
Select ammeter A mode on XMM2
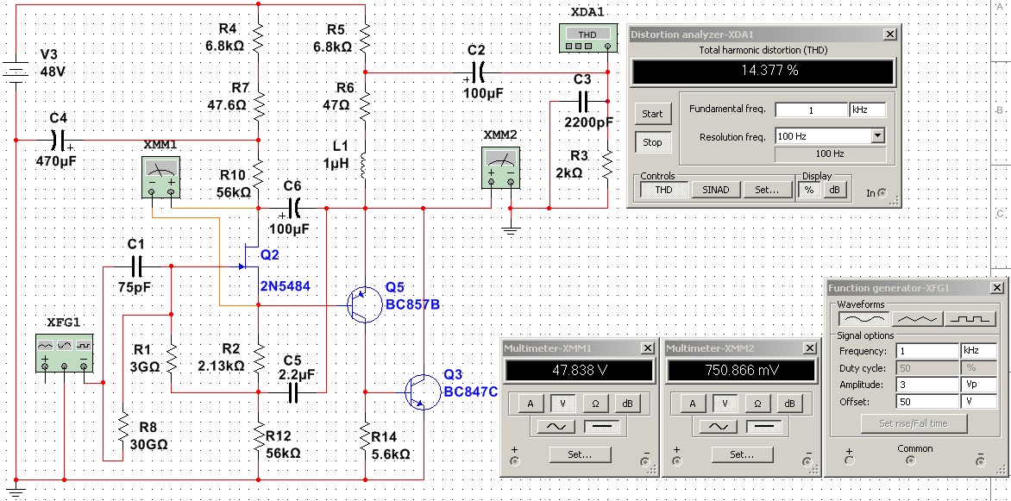694,404
